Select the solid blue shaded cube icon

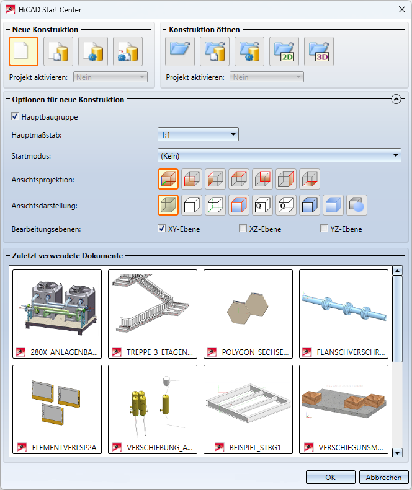333,205
